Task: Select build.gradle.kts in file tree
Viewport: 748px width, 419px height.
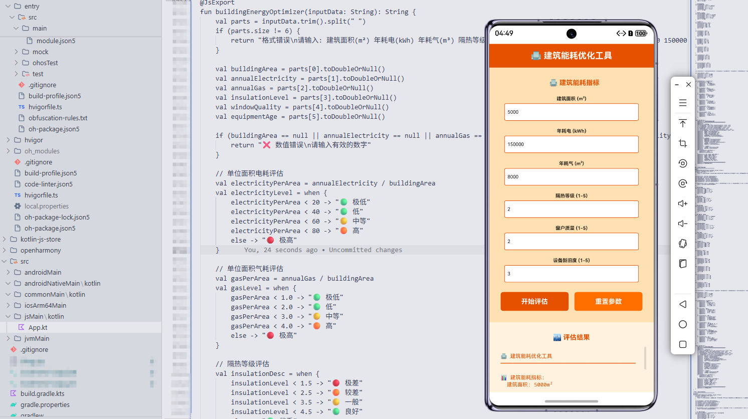Action: (81, 393)
